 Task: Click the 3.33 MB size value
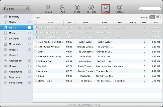156,66
